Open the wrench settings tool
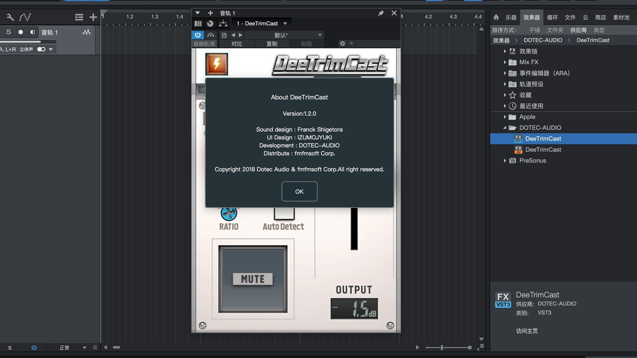Screen dimensions: 637x358 [10, 17]
